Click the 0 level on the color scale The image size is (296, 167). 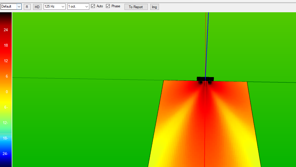pyautogui.click(x=7, y=92)
